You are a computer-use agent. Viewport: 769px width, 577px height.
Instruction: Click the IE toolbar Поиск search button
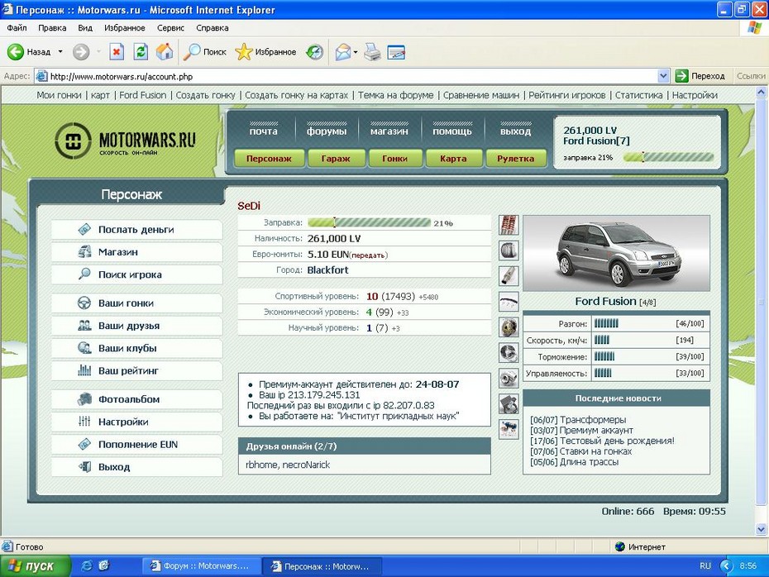(204, 51)
